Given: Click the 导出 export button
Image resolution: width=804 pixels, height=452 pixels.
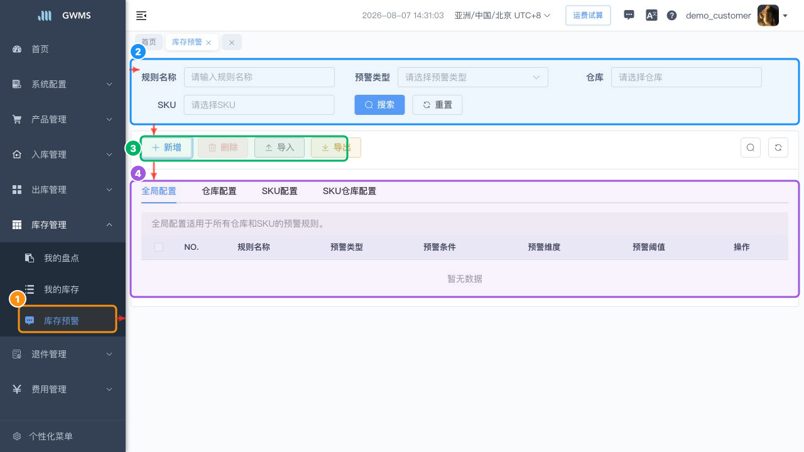Looking at the screenshot, I should [336, 148].
